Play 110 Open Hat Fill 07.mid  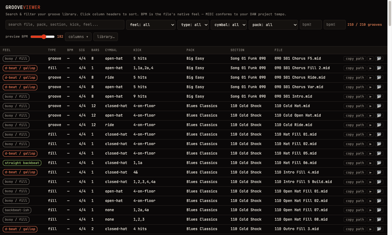(371, 210)
